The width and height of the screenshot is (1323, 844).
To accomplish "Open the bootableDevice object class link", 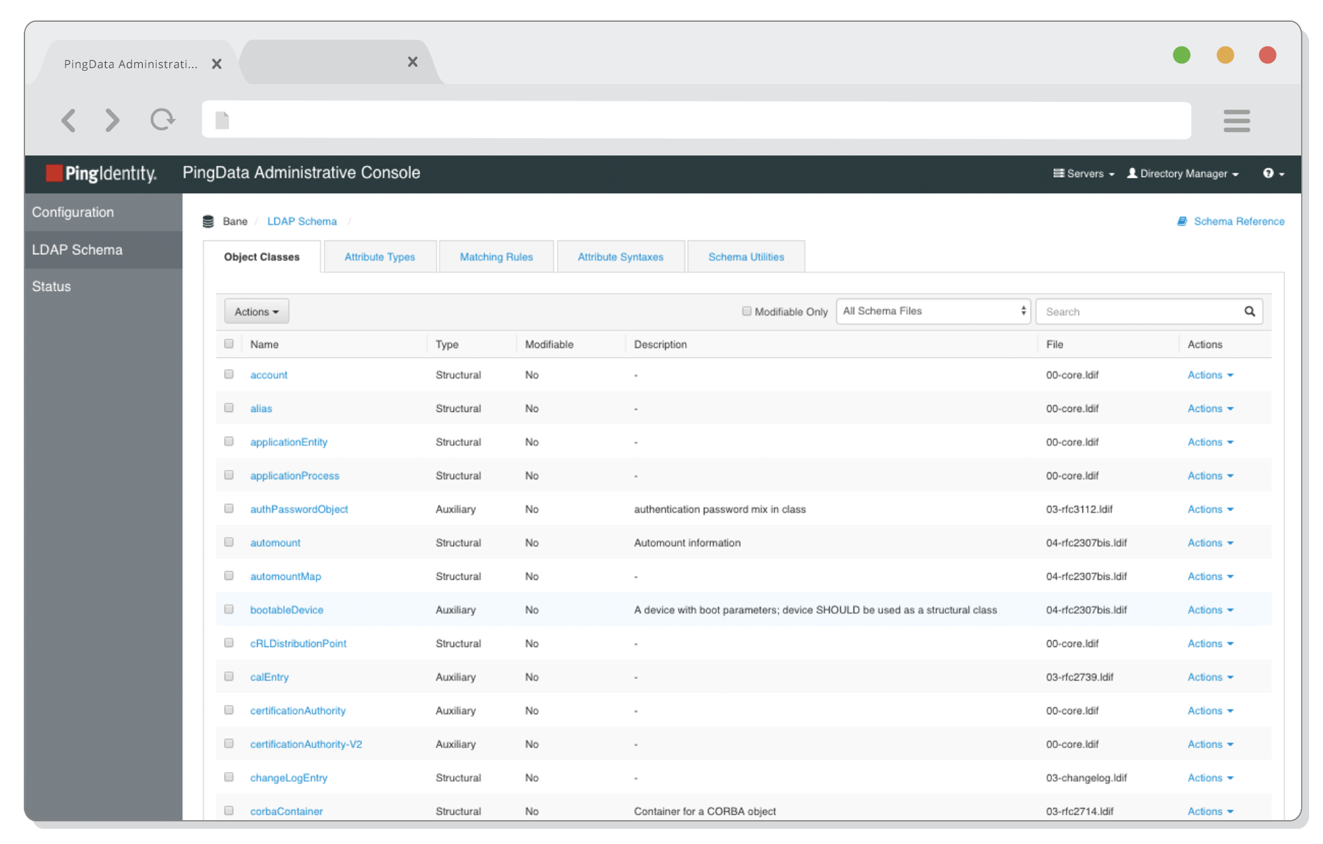I will [286, 610].
